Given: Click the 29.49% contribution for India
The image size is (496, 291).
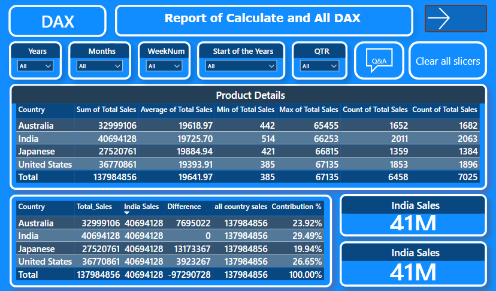Looking at the screenshot, I should [x=307, y=236].
